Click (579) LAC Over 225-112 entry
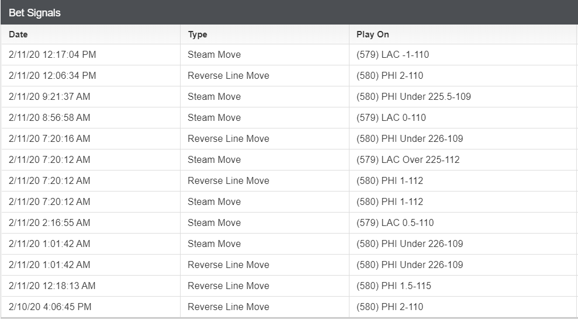This screenshot has width=578, height=320. click(x=408, y=159)
